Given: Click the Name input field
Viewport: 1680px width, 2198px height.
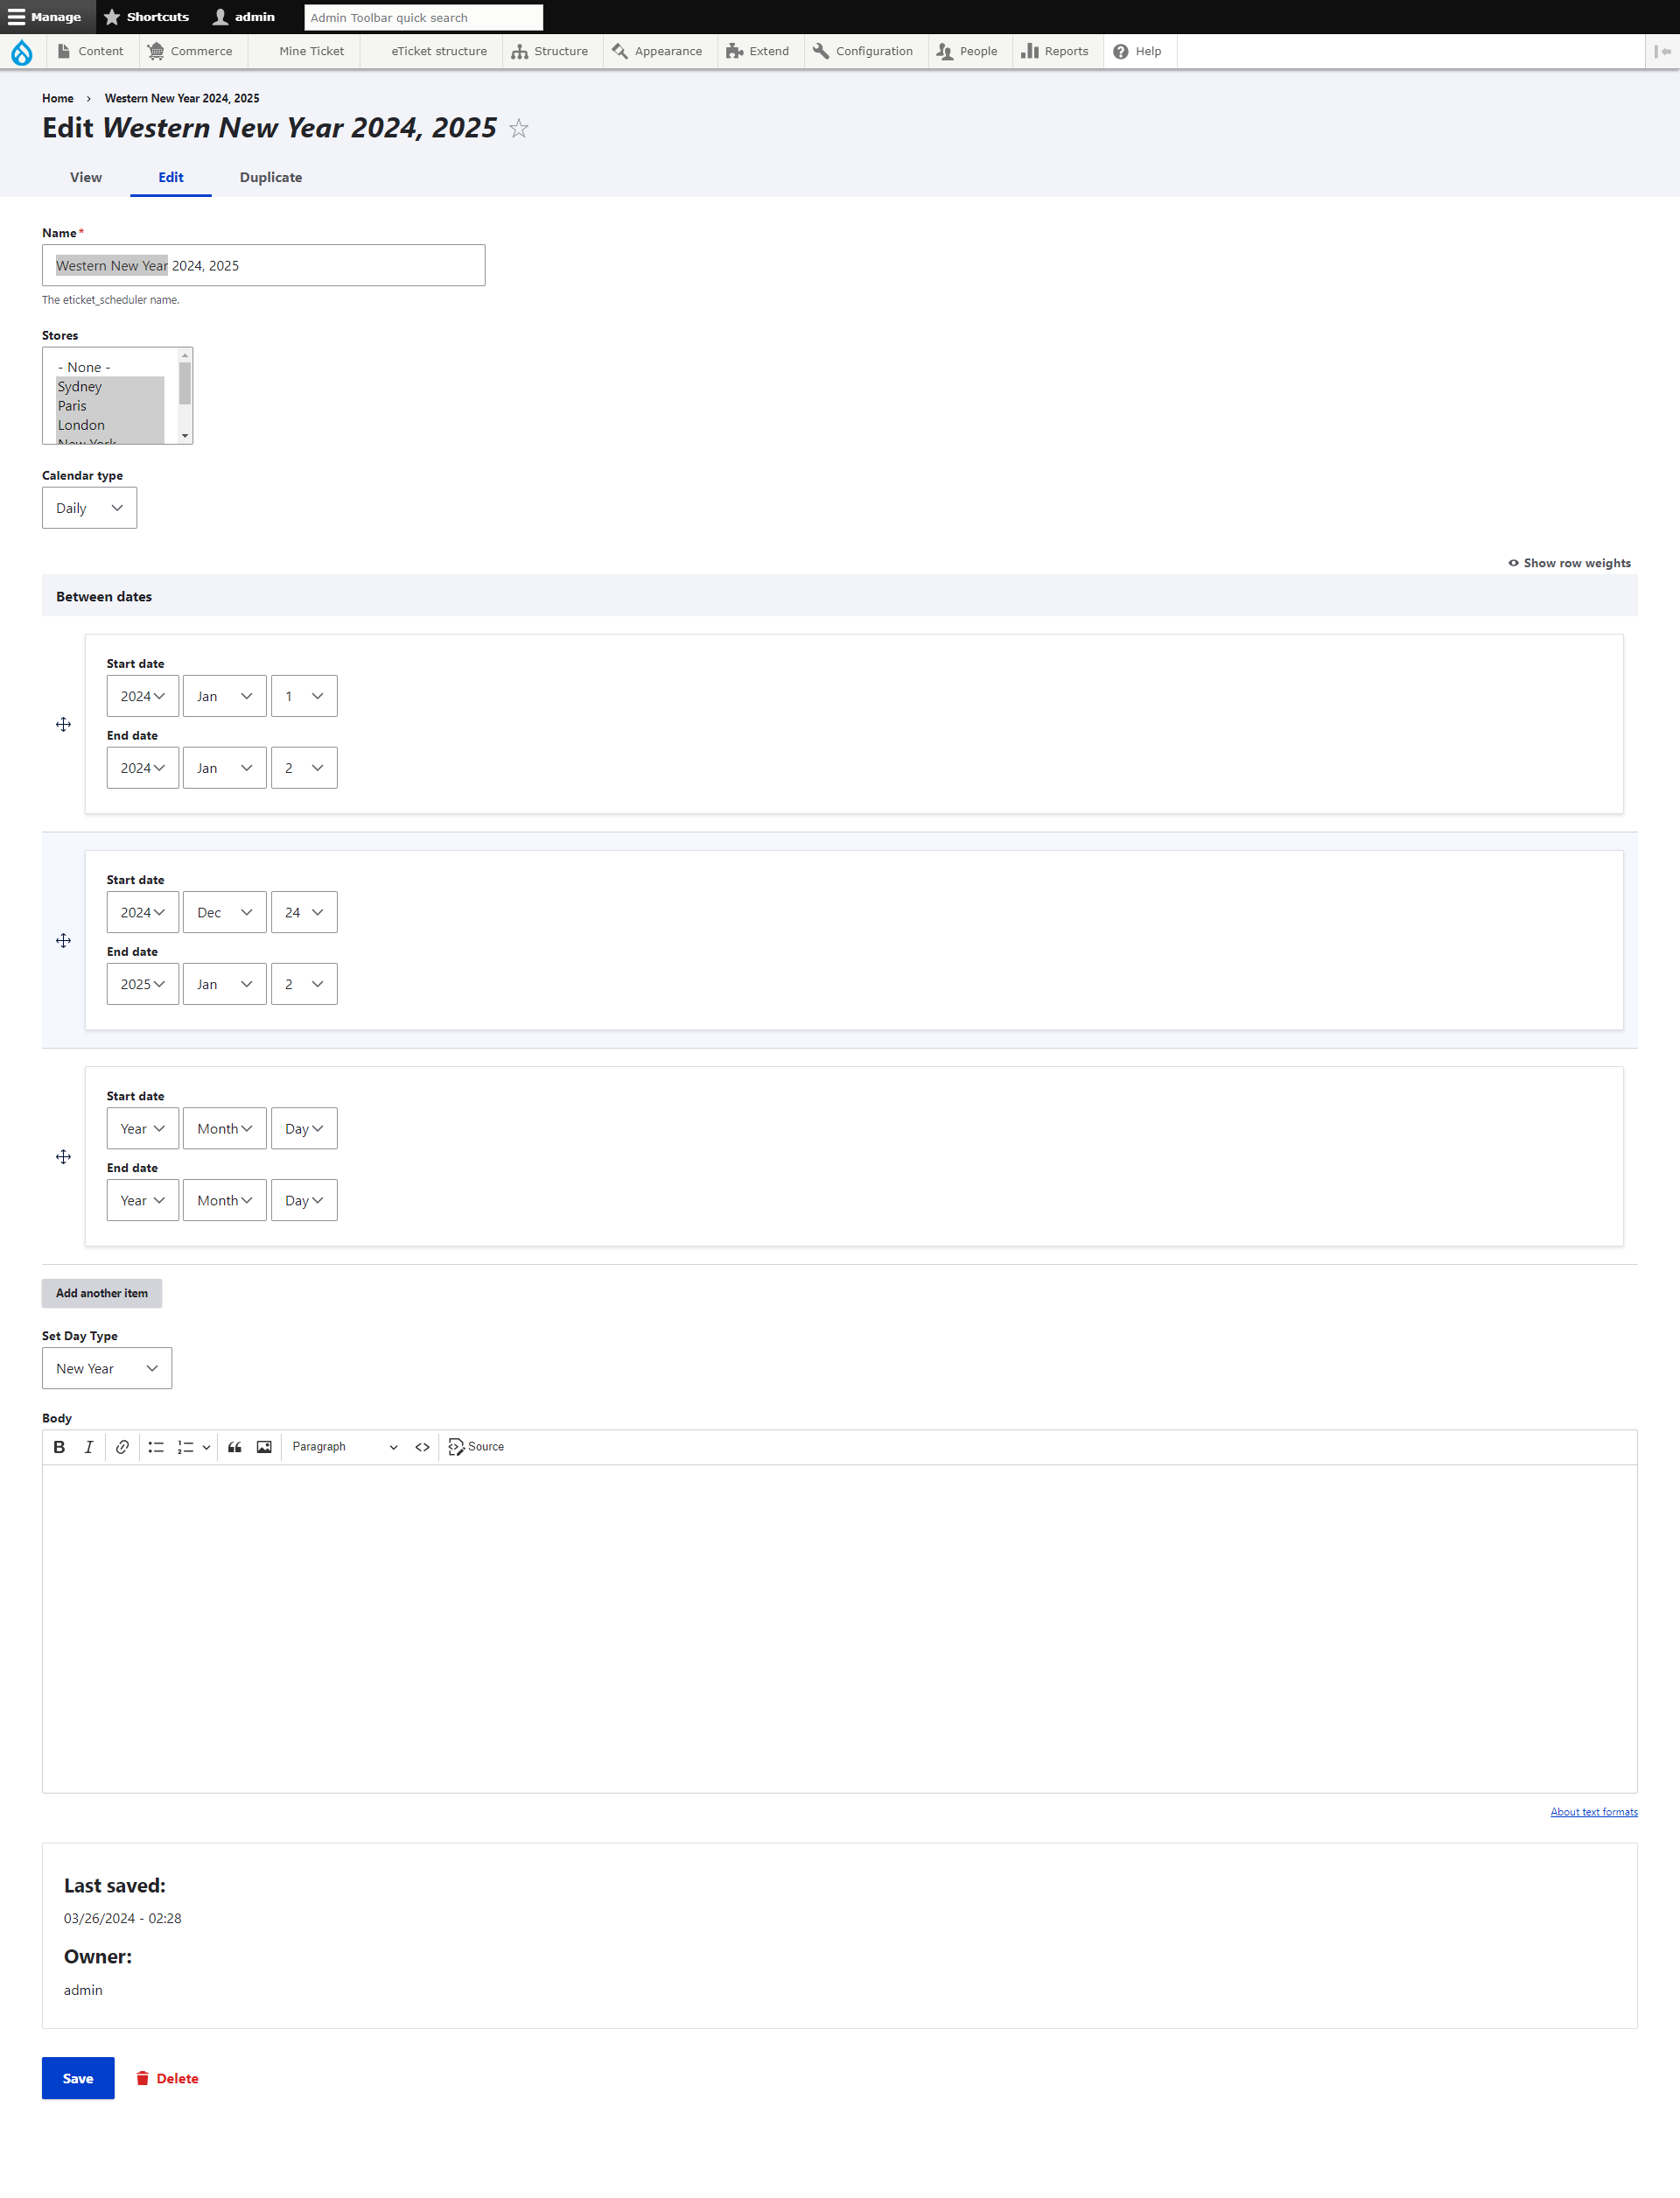Looking at the screenshot, I should [265, 265].
